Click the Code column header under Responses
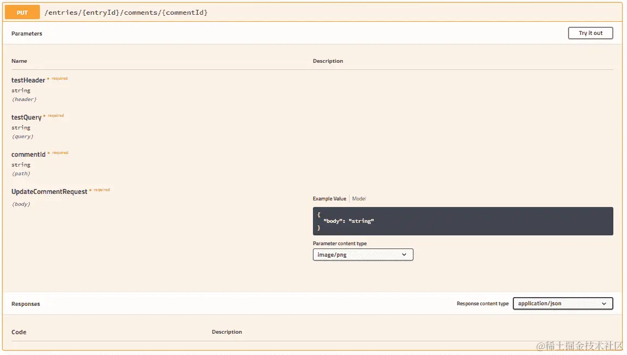 [x=19, y=332]
